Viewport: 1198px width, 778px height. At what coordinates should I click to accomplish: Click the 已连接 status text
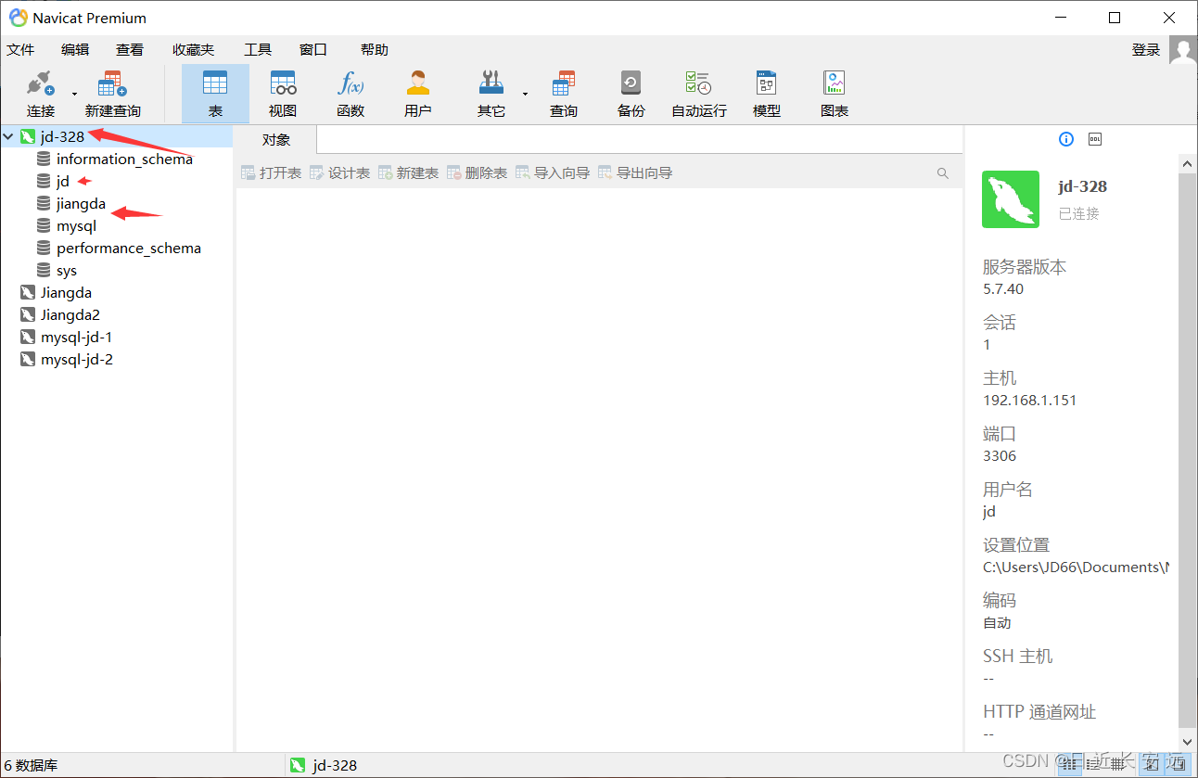(1078, 214)
